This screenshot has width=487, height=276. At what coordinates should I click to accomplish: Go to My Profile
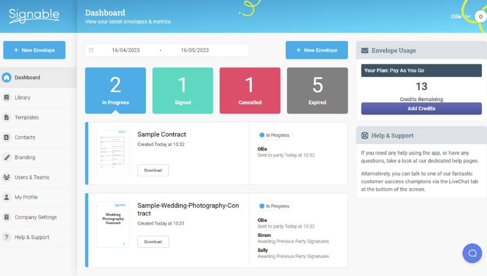pyautogui.click(x=38, y=197)
